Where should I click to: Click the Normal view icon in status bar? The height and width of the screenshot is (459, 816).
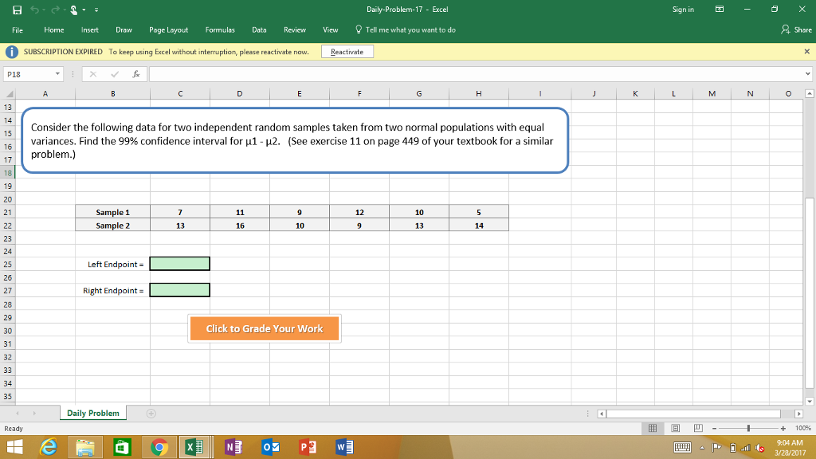coord(652,428)
